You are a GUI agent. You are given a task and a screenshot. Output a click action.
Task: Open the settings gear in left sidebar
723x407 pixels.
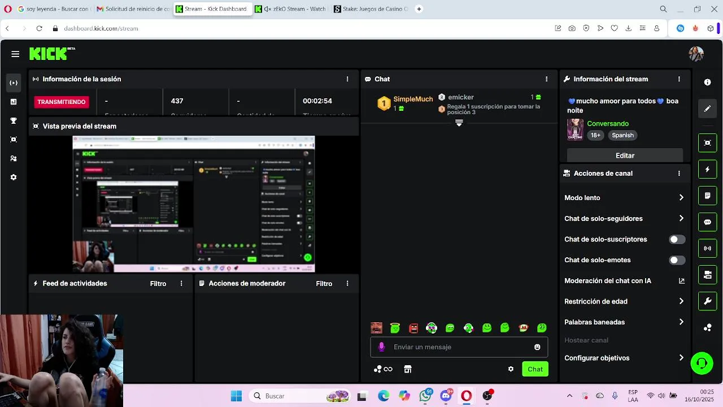coord(14,177)
